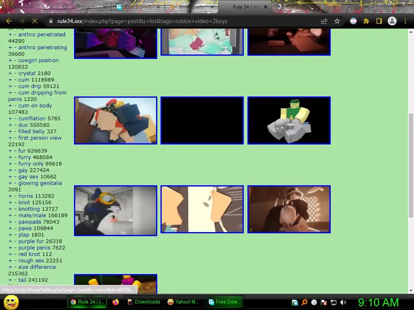This screenshot has width=414, height=310.
Task: Click the vertical scrollbar thumb
Action: (x=411, y=165)
